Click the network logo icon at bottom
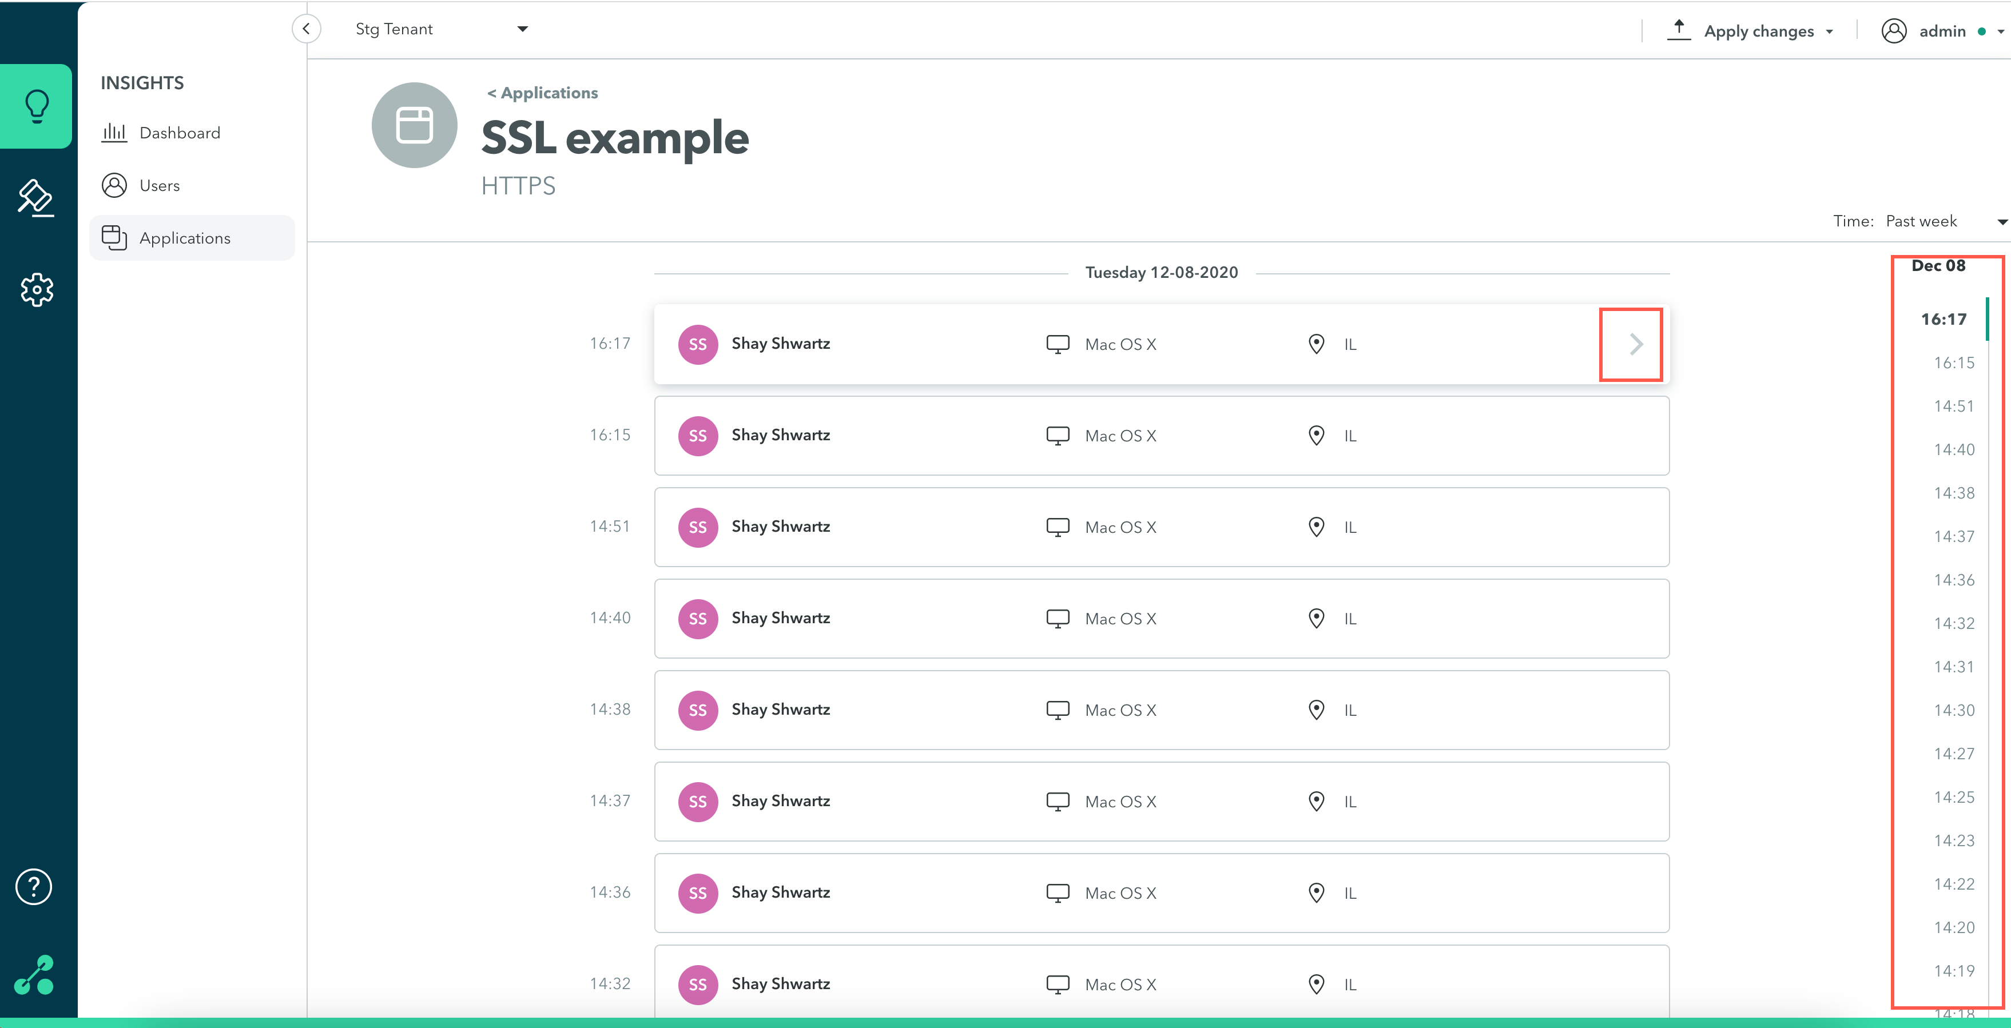The image size is (2011, 1028). [x=35, y=975]
